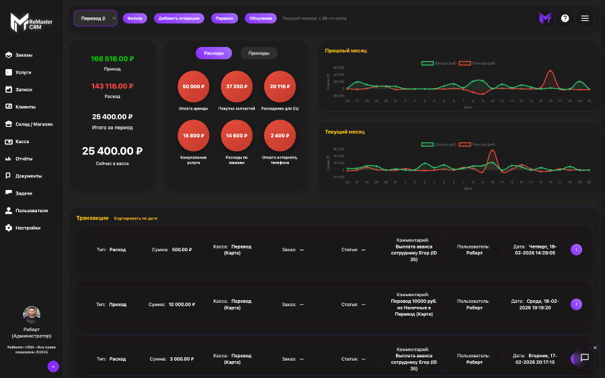Open the Заказы section in sidebar
Screen dimensions: 605x378
(24, 54)
